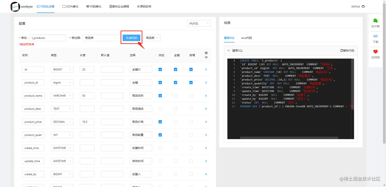The width and height of the screenshot is (386, 187).
Task: Switch to the Java代码 tab
Action: [x=246, y=38]
